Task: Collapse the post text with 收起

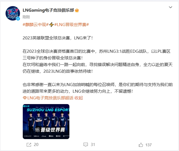Action: (79, 98)
